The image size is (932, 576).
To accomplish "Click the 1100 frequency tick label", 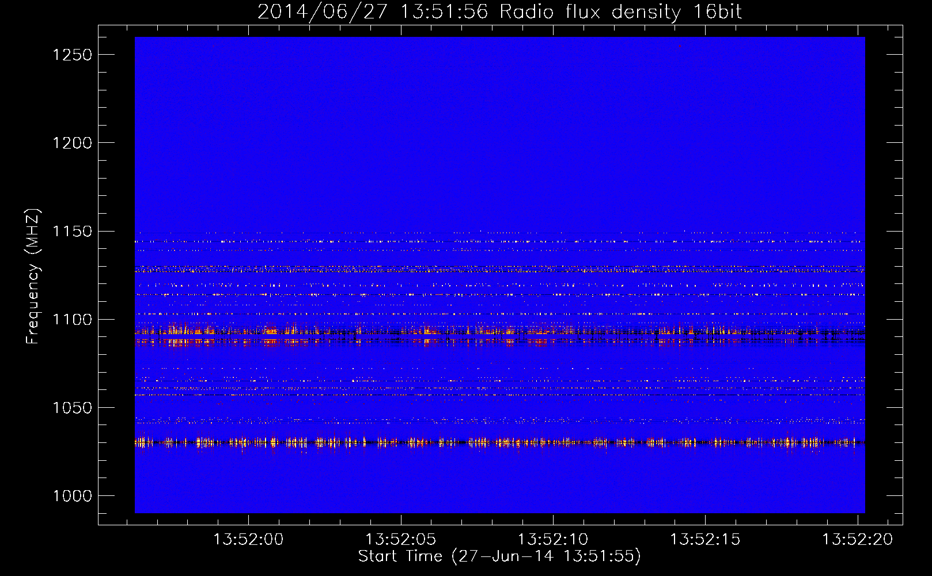I will 73,320.
